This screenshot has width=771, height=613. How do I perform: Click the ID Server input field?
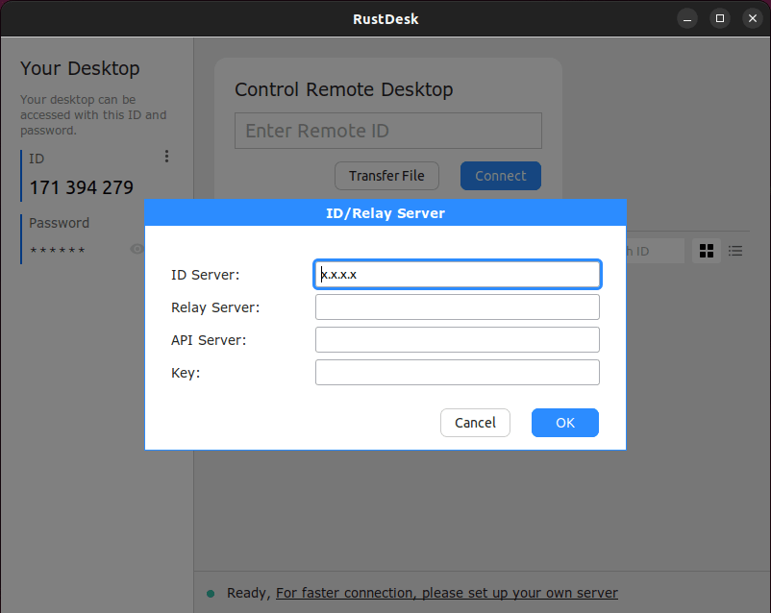(458, 274)
